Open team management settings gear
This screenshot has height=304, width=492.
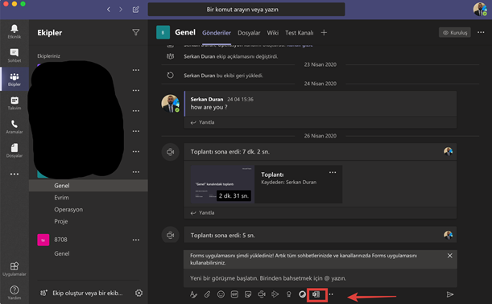click(139, 293)
